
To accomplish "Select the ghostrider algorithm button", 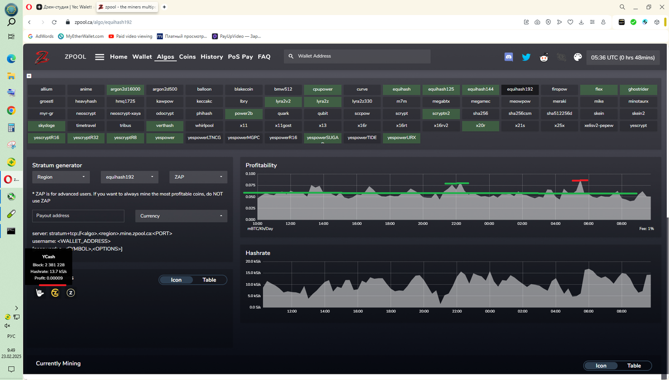I will point(638,89).
